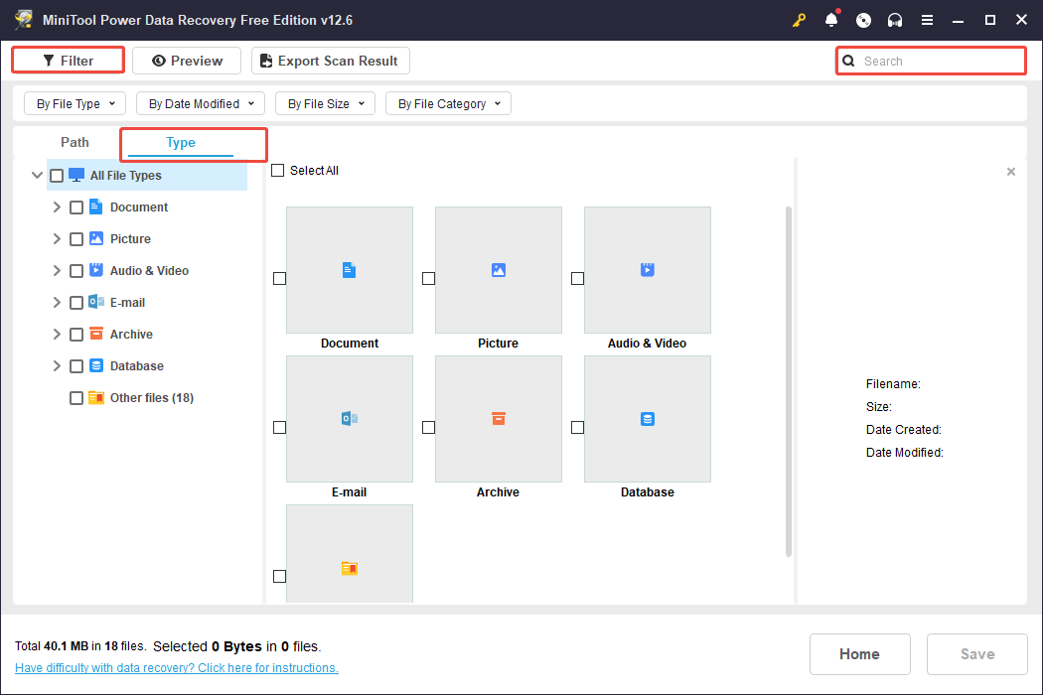Click the Document category thumbnail icon
Viewport: 1043px width, 695px height.
tap(349, 269)
